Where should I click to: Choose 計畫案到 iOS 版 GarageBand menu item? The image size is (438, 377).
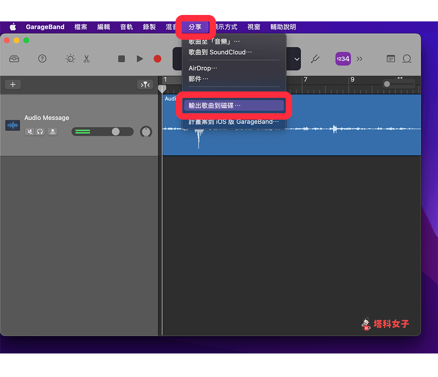tap(234, 122)
